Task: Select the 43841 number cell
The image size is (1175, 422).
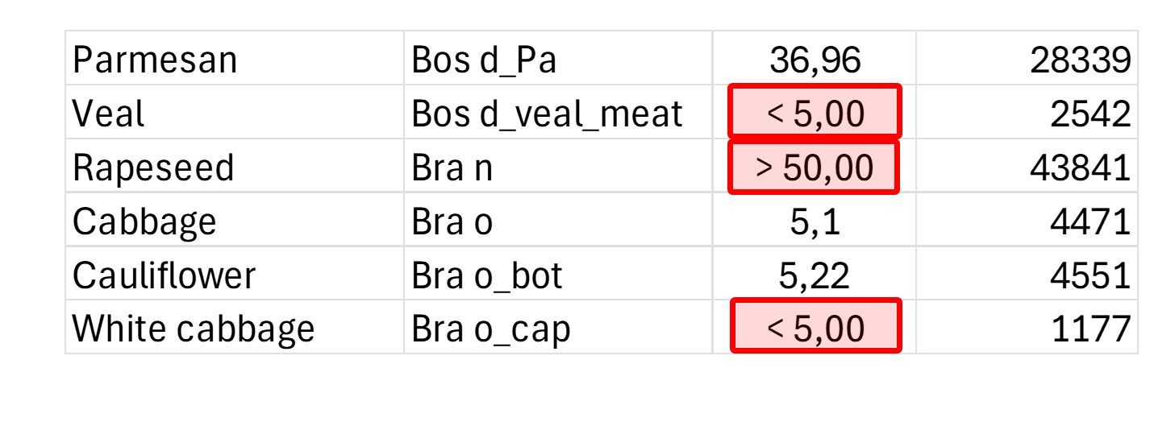Action: (1026, 168)
